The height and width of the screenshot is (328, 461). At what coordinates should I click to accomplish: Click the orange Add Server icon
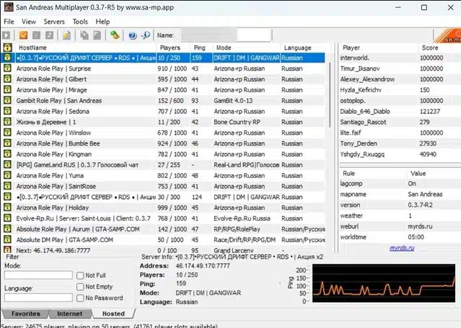pos(23,35)
